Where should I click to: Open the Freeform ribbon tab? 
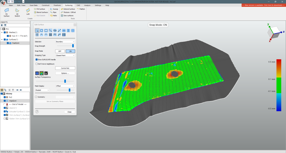tap(57, 5)
